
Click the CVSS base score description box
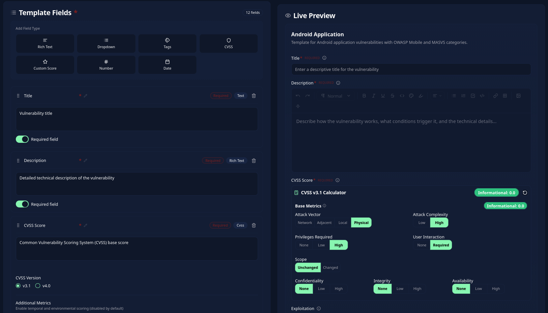click(x=137, y=249)
